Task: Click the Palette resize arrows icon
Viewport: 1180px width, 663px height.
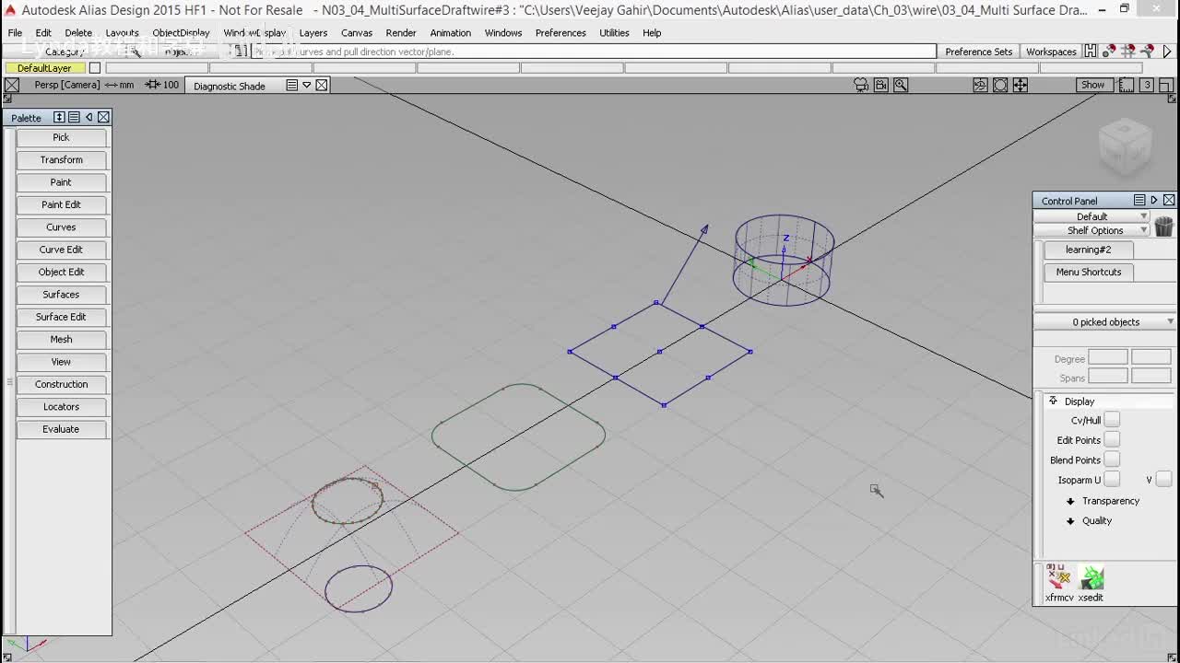Action: point(59,117)
